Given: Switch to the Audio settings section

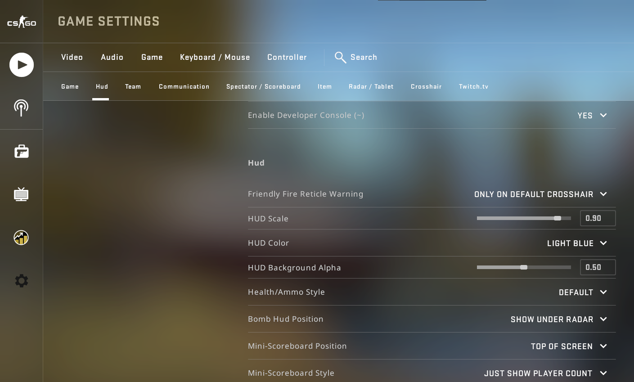Looking at the screenshot, I should click(x=112, y=58).
